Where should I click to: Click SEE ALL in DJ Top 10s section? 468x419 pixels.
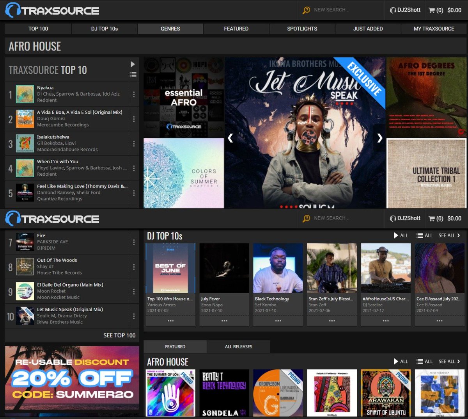click(449, 235)
